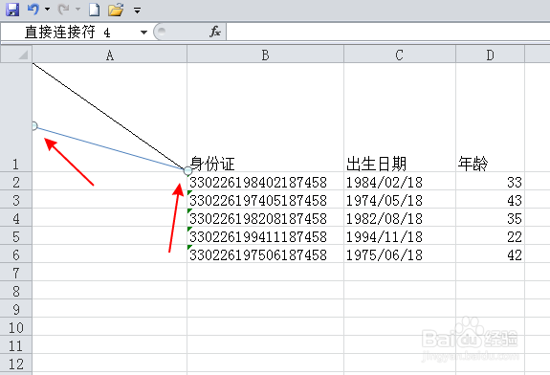The height and width of the screenshot is (375, 550).
Task: Undo the last action
Action: (33, 10)
